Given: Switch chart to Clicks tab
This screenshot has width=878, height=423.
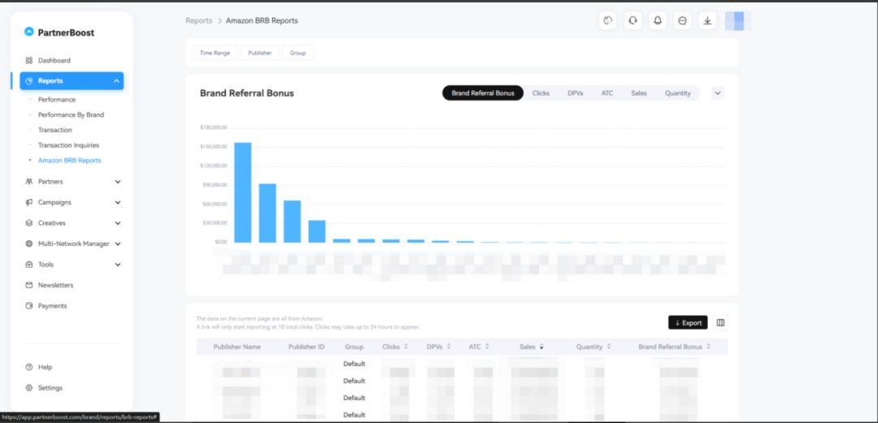Looking at the screenshot, I should pyautogui.click(x=541, y=93).
